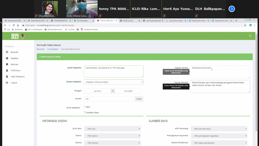Click the fullscreen expand icon in green header
259x146 pixels.
tap(250, 36)
